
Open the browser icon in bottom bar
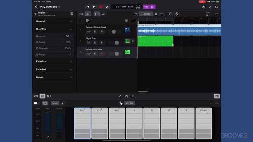[36, 96]
